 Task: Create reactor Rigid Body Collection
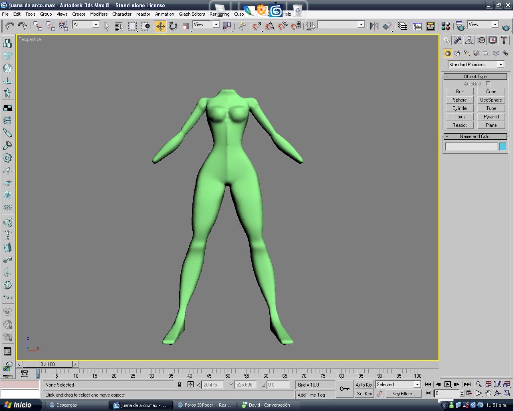pyautogui.click(x=8, y=43)
